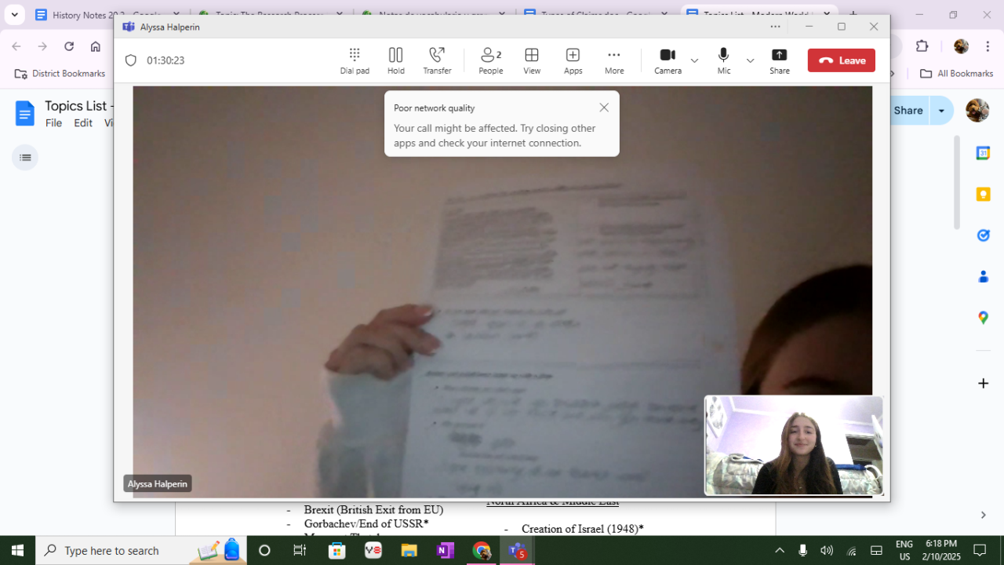Viewport: 1004px width, 565px height.
Task: Switch to the History Notes Chrome tab
Action: [107, 15]
